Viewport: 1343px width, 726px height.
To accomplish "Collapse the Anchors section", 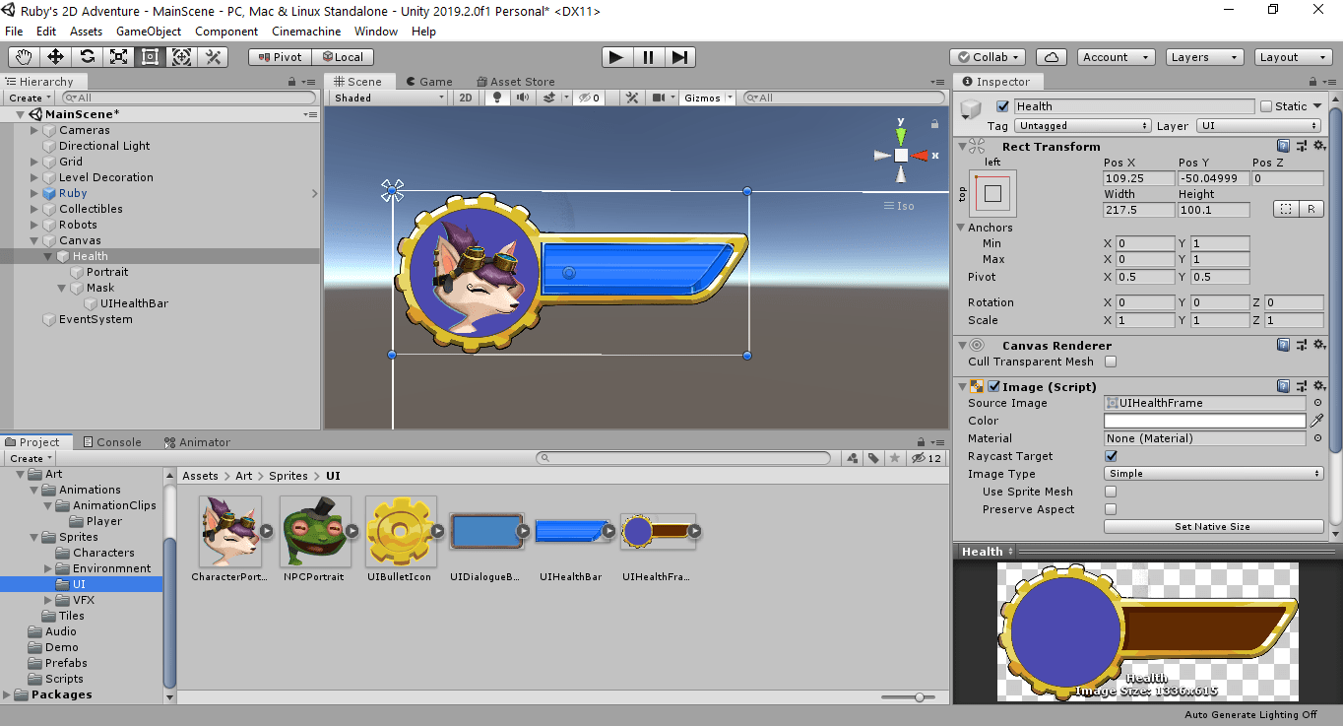I will pos(961,228).
